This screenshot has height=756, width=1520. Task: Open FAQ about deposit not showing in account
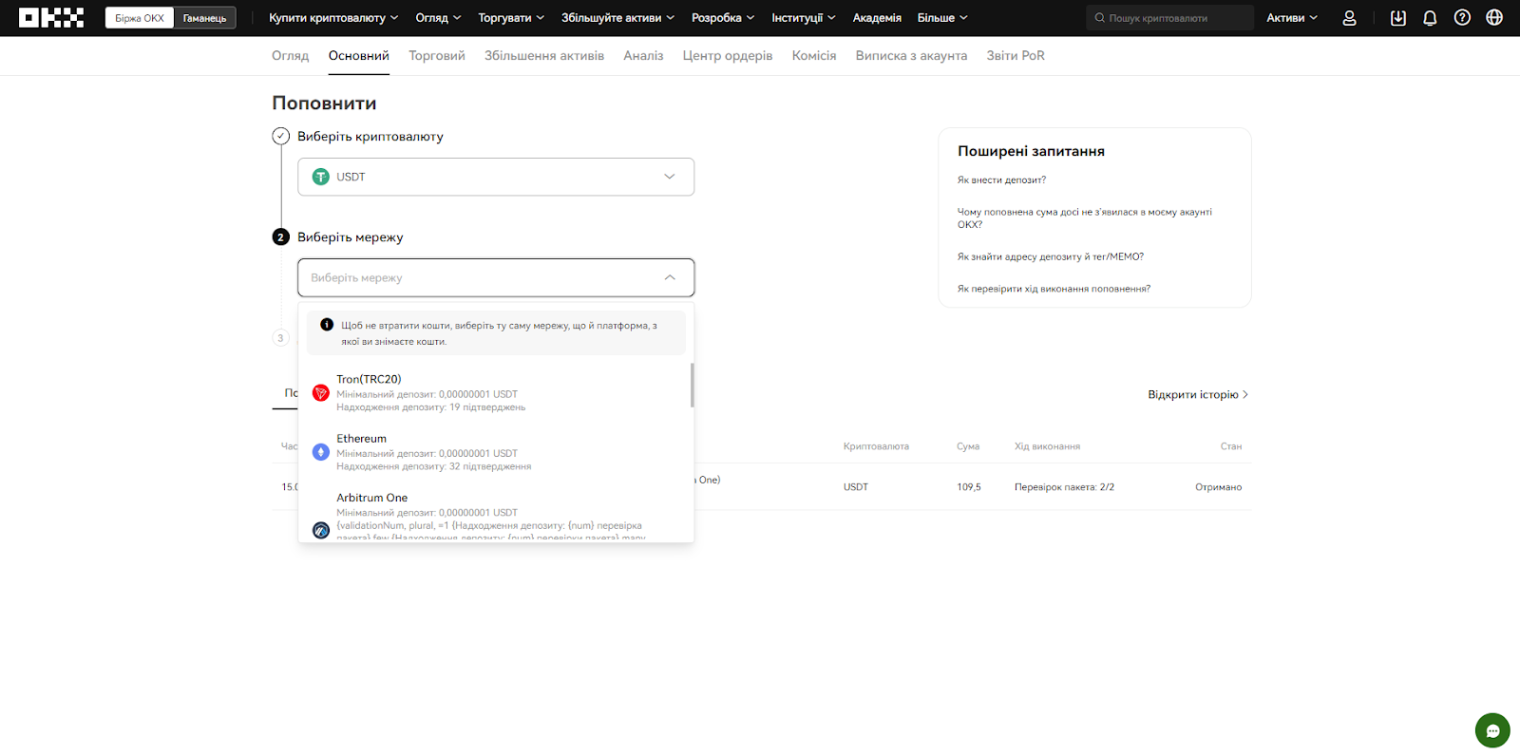[1084, 218]
